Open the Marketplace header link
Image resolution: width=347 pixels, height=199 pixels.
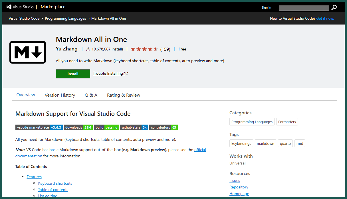53,7
